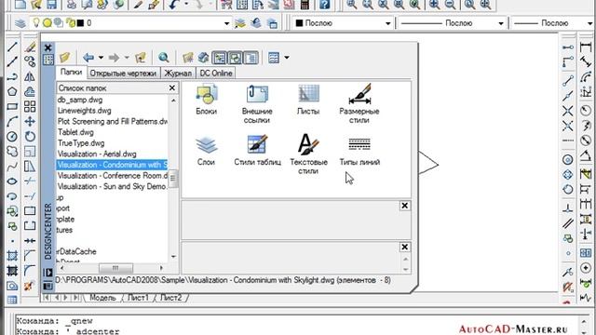Open DesignCenter Favorites folder icon

tap(188, 58)
